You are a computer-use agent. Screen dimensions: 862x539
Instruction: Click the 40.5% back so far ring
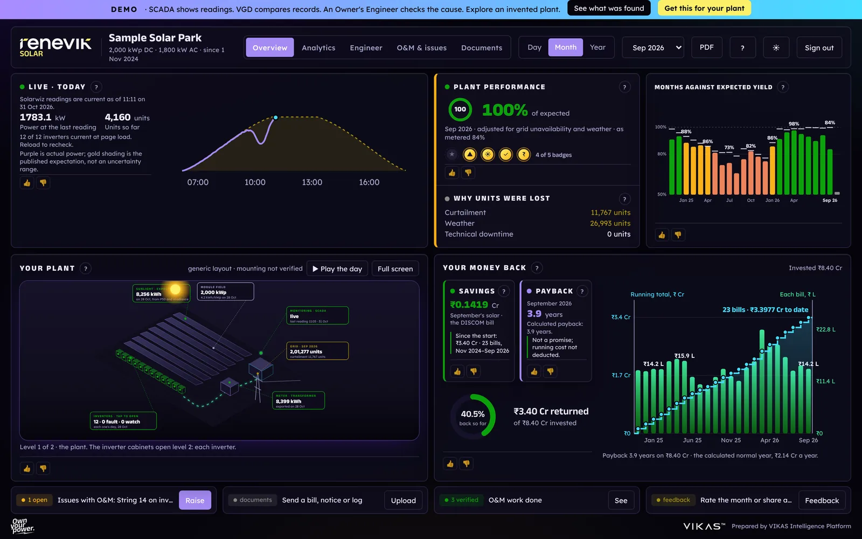click(x=472, y=417)
